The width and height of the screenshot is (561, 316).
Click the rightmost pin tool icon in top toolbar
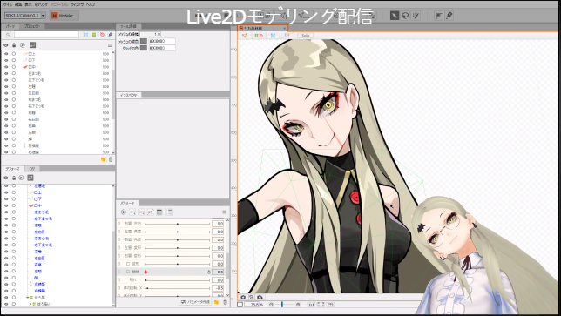[449, 16]
